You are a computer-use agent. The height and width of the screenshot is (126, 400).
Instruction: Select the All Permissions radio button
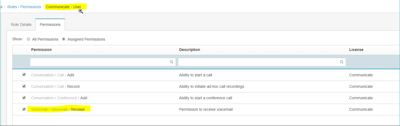coord(28,39)
